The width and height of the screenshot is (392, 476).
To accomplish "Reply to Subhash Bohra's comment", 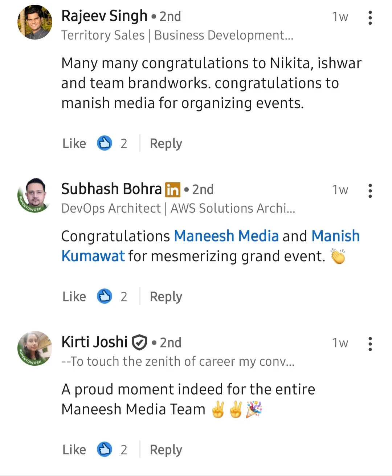I will pyautogui.click(x=166, y=297).
